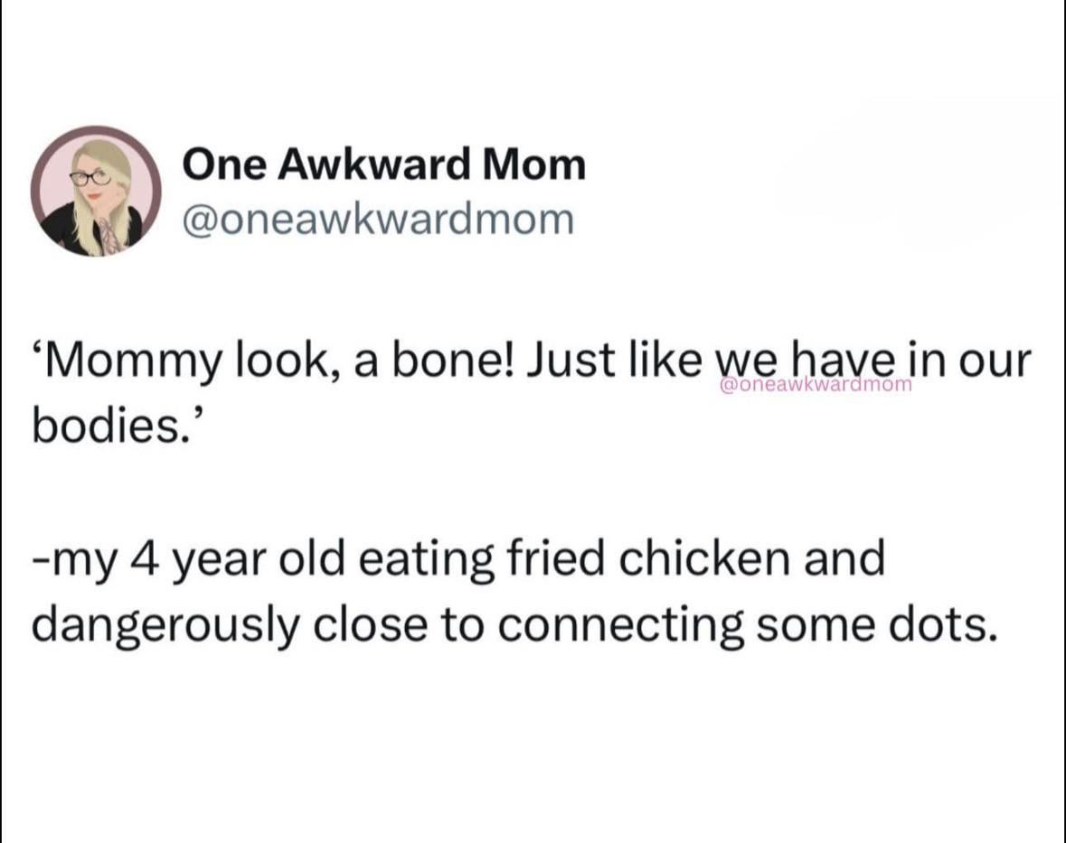Select the word 'bodies.' in the quote

coord(112,427)
